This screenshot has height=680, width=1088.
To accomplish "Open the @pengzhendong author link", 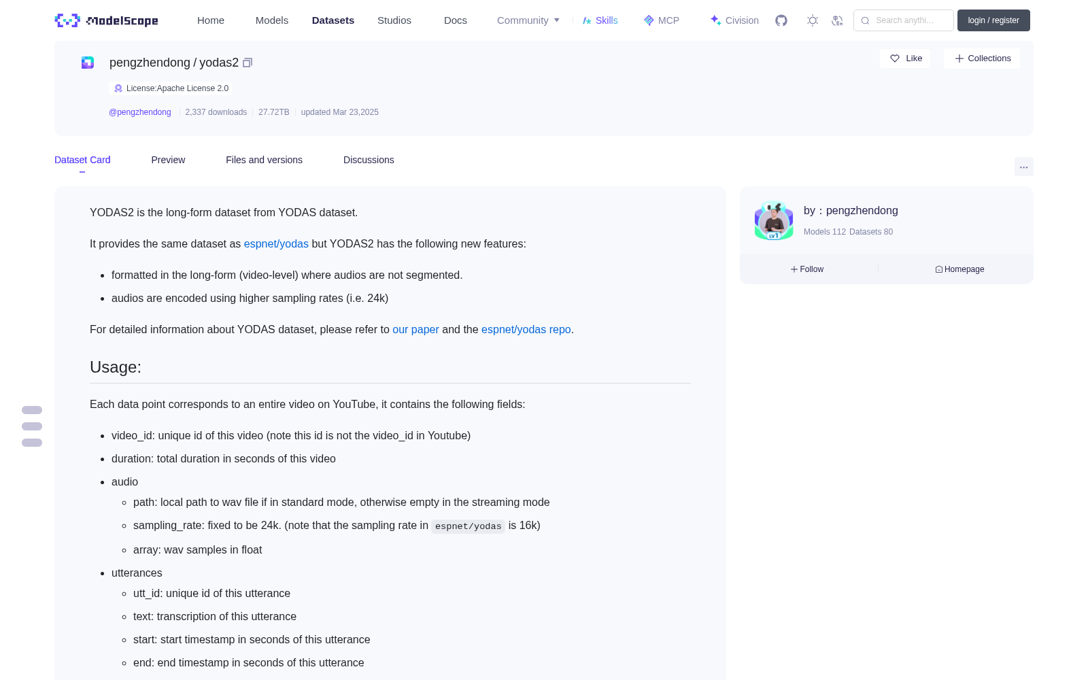I will tap(140, 112).
